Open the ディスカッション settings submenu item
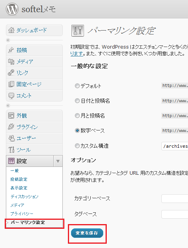 click(x=24, y=196)
